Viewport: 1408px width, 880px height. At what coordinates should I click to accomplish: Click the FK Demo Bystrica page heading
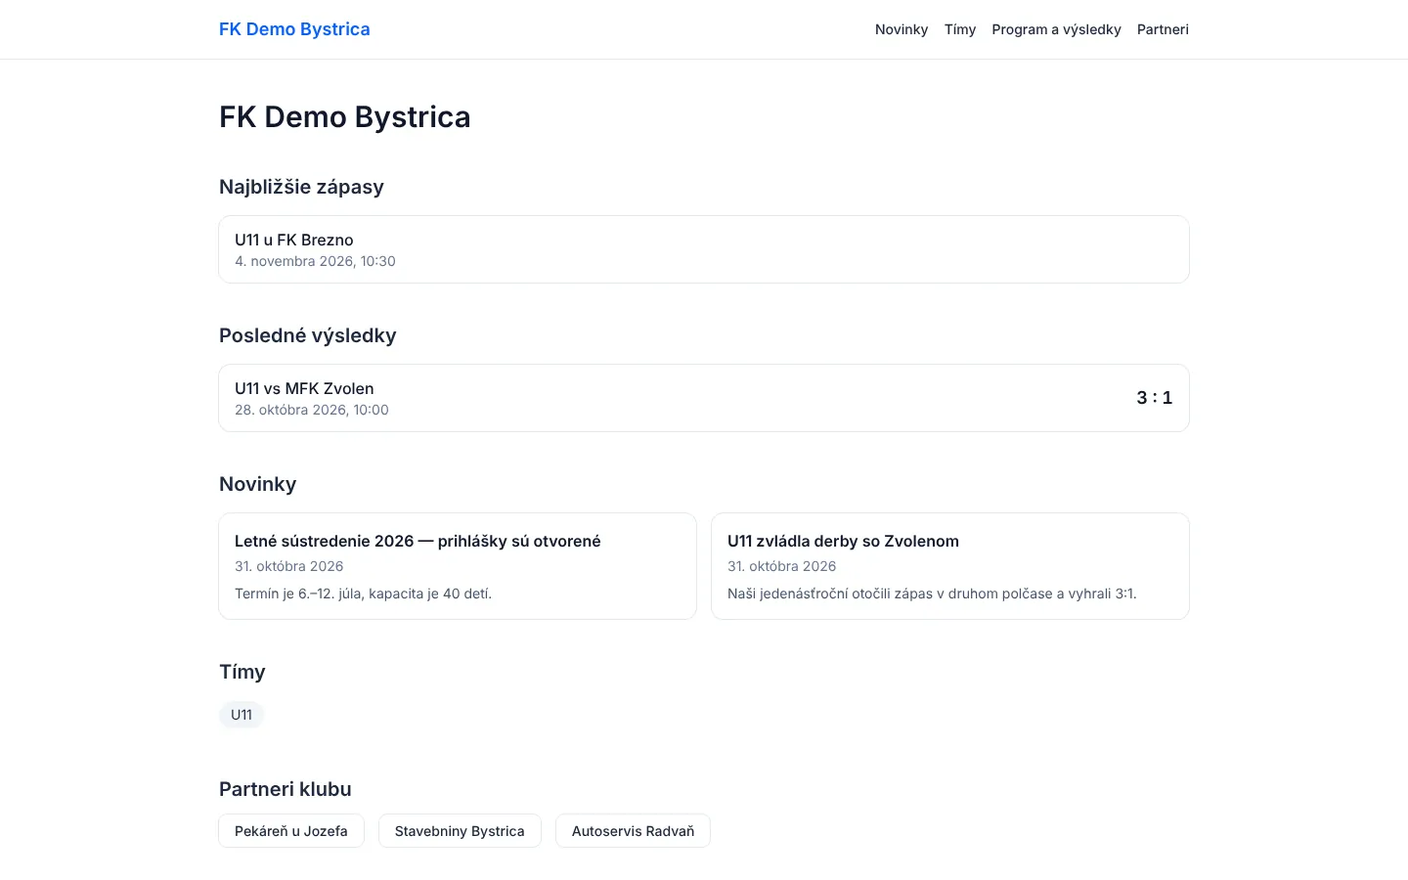point(345,117)
